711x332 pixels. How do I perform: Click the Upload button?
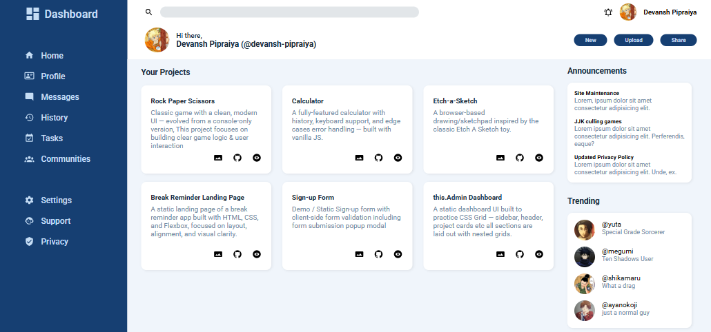tap(634, 40)
